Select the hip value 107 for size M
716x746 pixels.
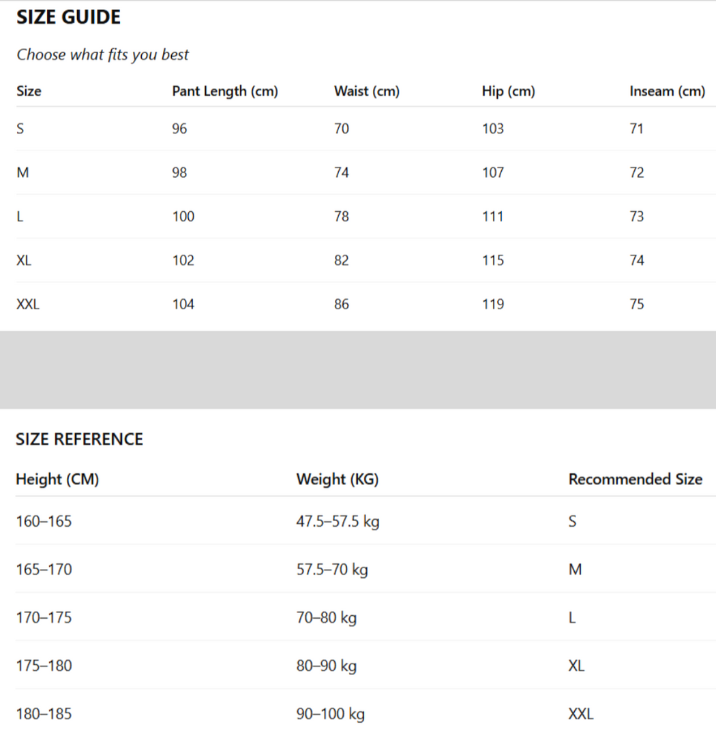pos(493,173)
